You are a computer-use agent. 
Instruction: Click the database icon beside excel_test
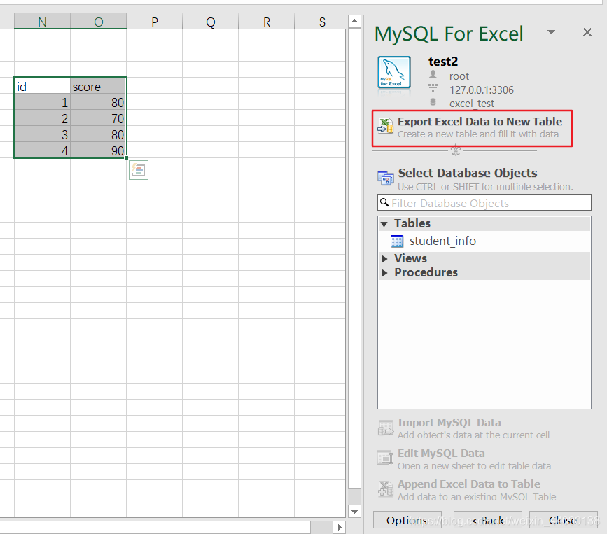click(433, 101)
